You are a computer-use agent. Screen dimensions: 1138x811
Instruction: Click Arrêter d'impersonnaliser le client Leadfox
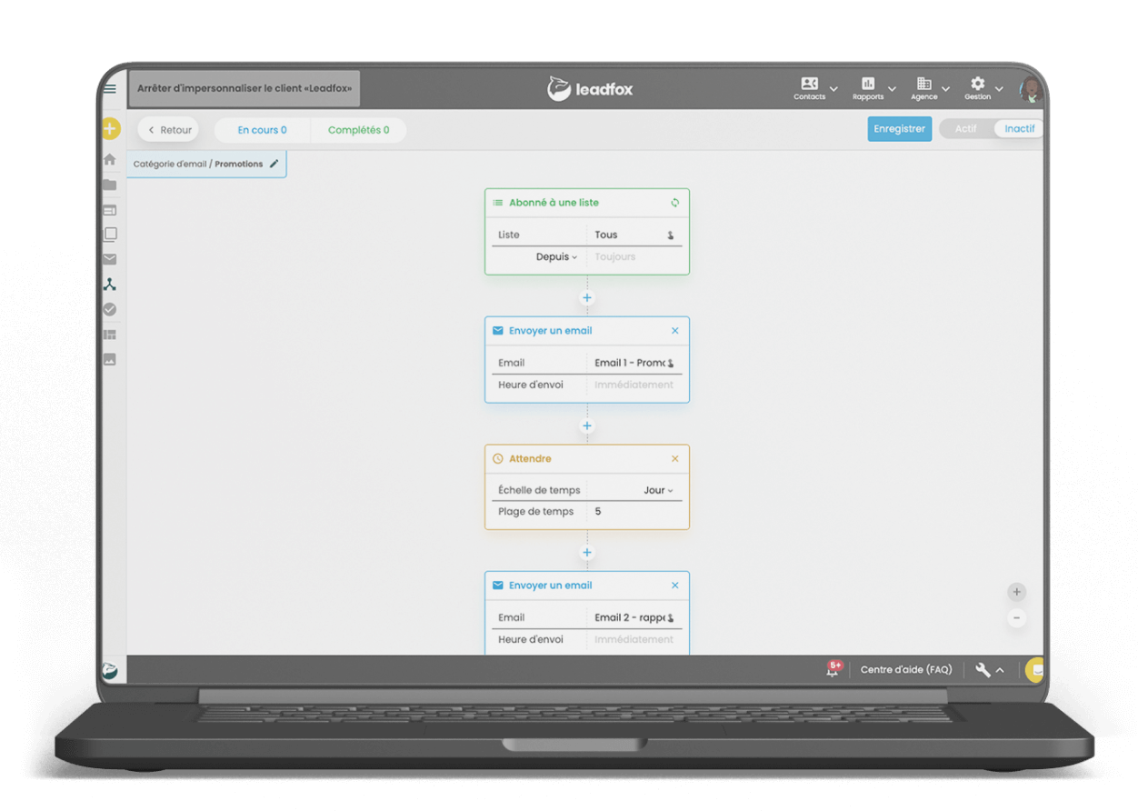tap(245, 89)
